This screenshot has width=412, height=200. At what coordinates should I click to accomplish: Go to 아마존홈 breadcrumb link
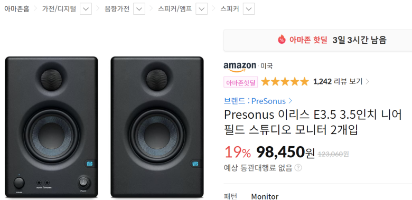click(x=17, y=9)
